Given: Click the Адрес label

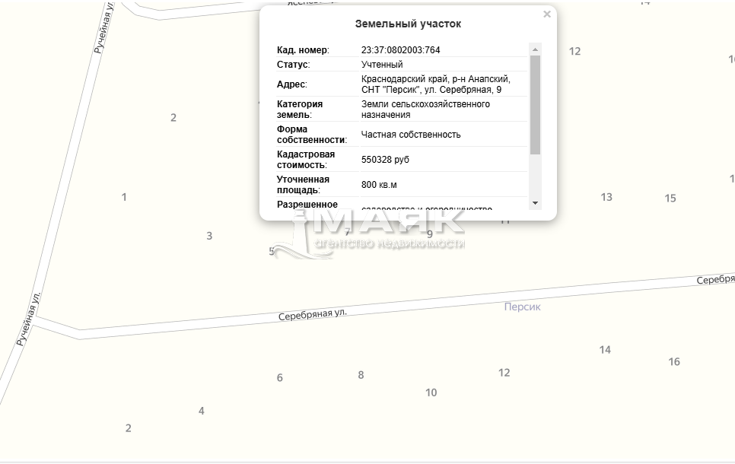Looking at the screenshot, I should click(x=291, y=84).
